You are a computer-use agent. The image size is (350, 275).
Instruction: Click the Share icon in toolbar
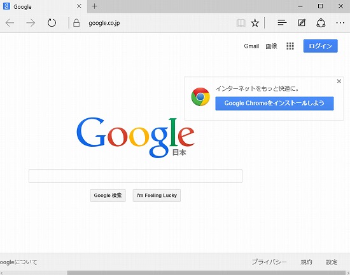coord(321,23)
